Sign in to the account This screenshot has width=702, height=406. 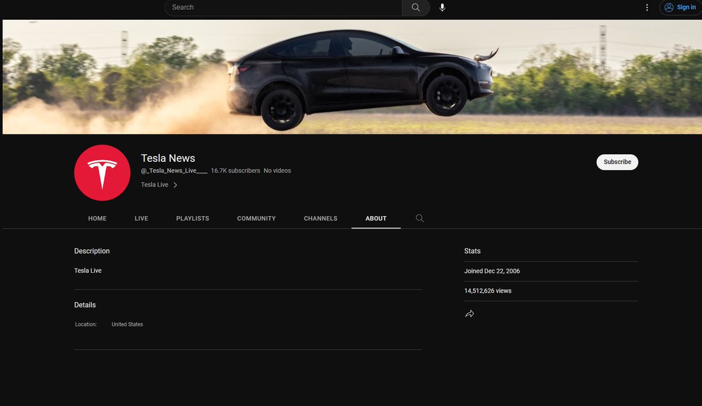(x=680, y=8)
